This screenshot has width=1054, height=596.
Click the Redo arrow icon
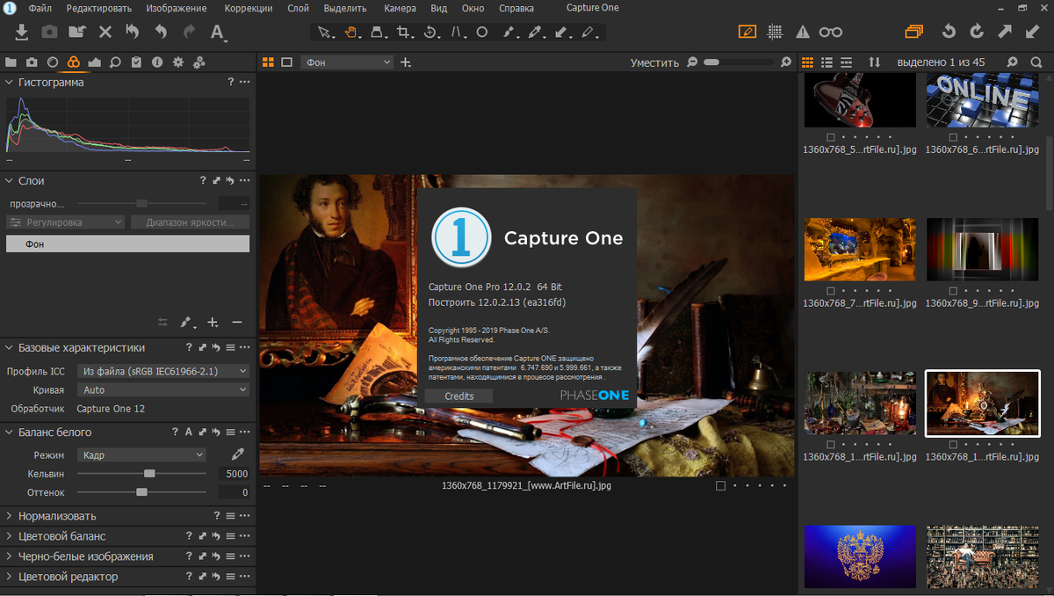pyautogui.click(x=189, y=32)
